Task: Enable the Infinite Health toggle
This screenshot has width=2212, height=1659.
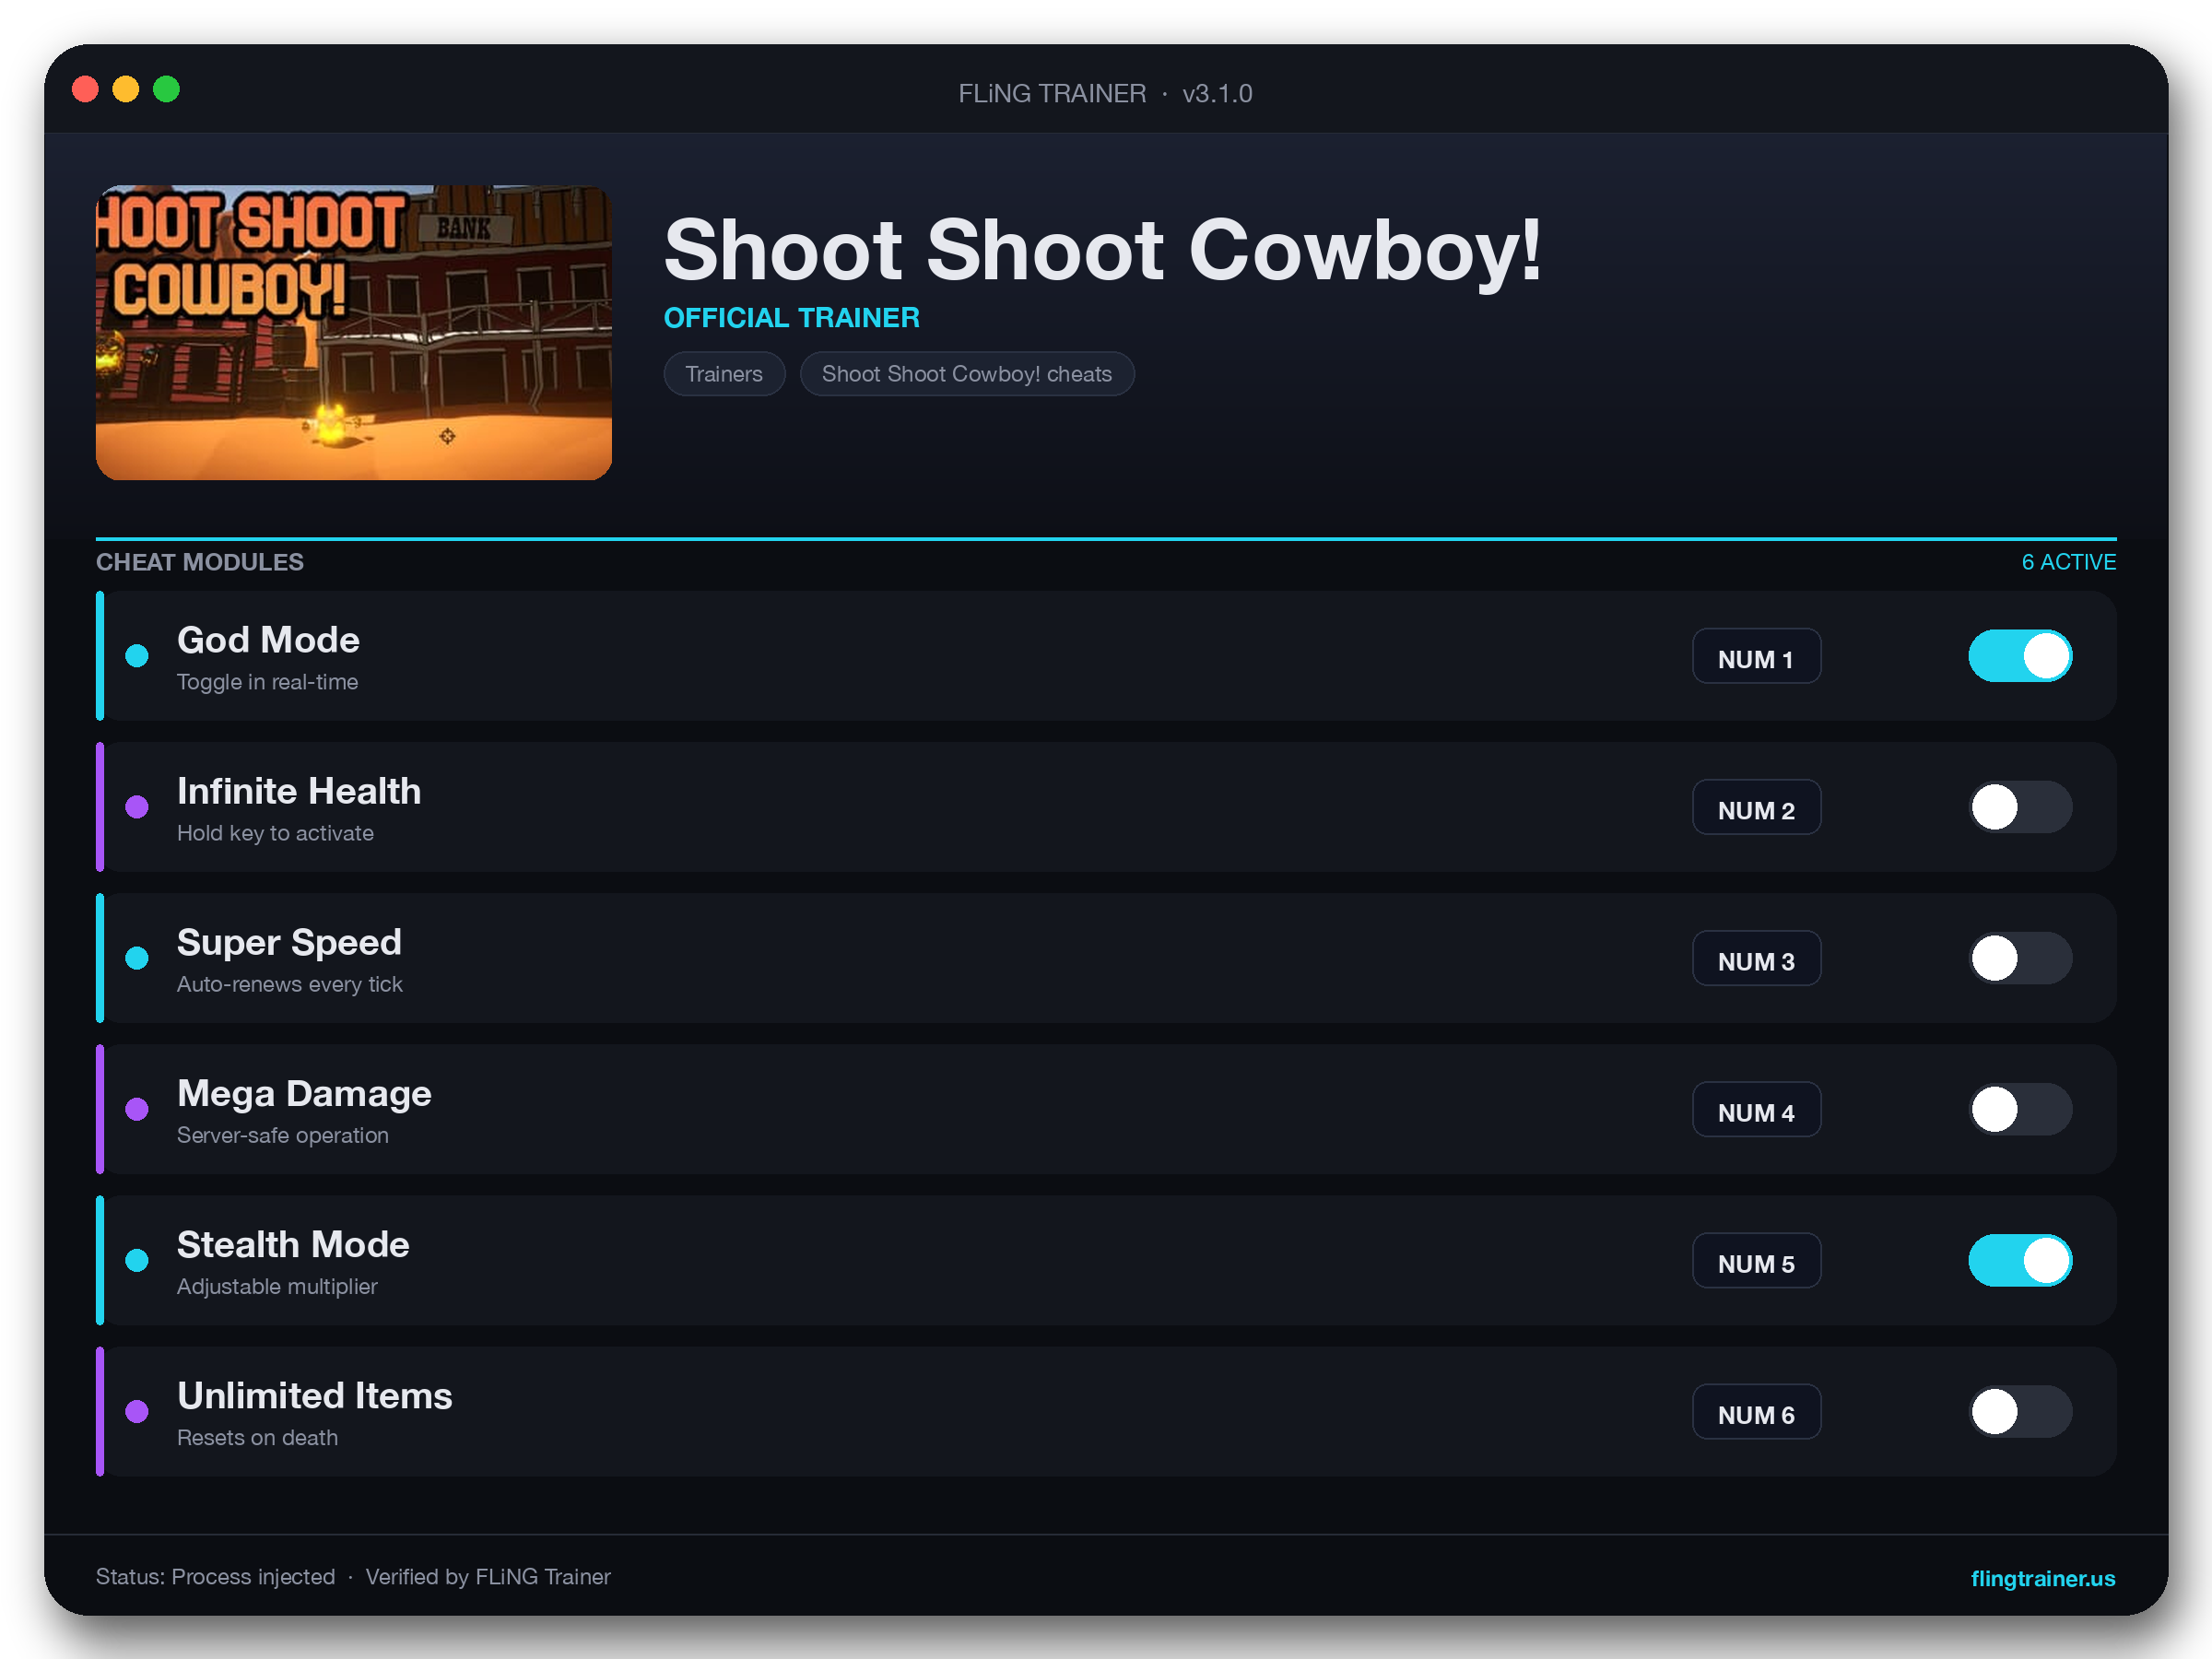Action: 2020,807
